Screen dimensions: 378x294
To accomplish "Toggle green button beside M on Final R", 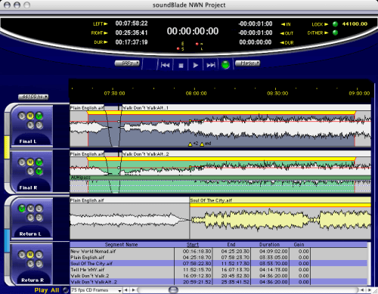I will (39, 162).
